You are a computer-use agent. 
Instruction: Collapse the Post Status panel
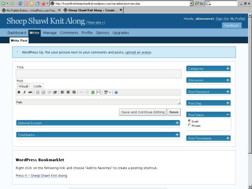tap(228, 115)
